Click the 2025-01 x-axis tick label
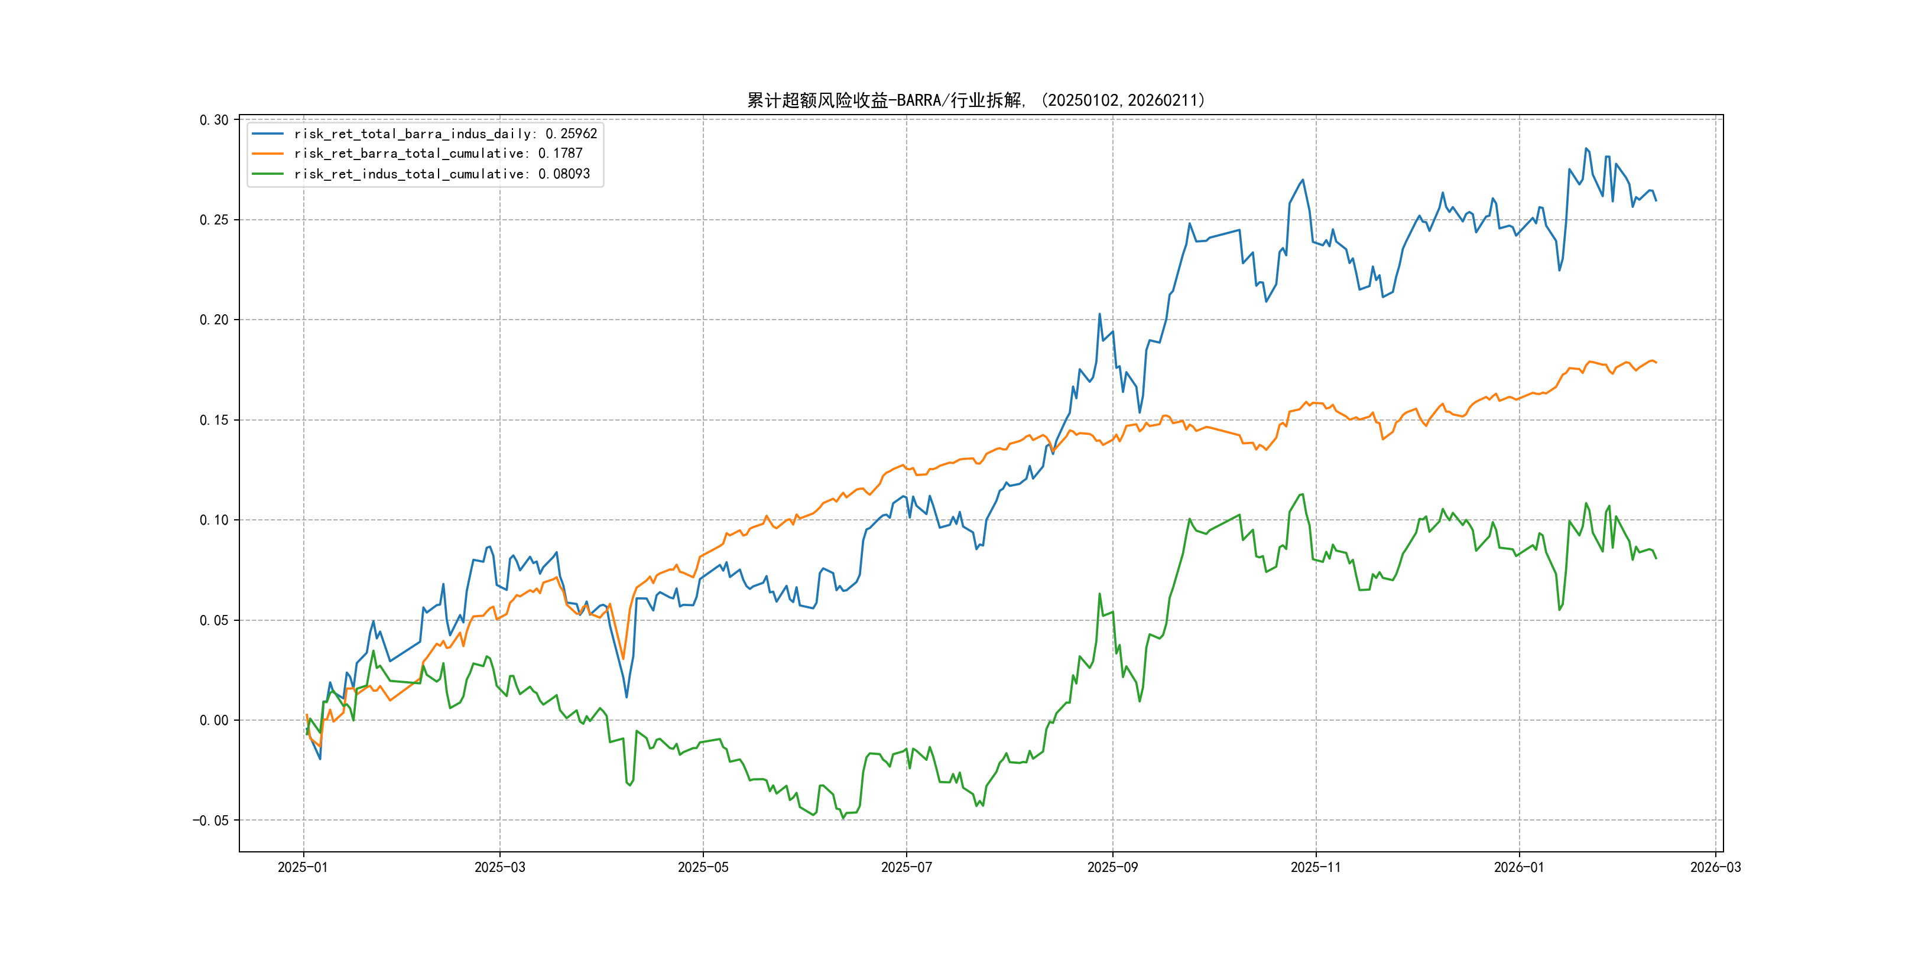Screen dimensions: 1915x957 (x=303, y=867)
